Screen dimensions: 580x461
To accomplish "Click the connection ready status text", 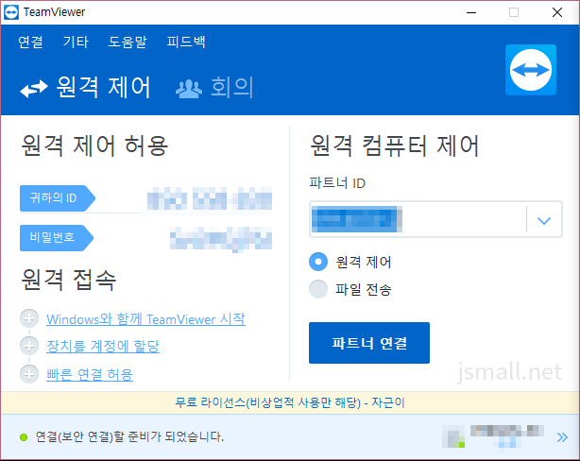I will [129, 437].
